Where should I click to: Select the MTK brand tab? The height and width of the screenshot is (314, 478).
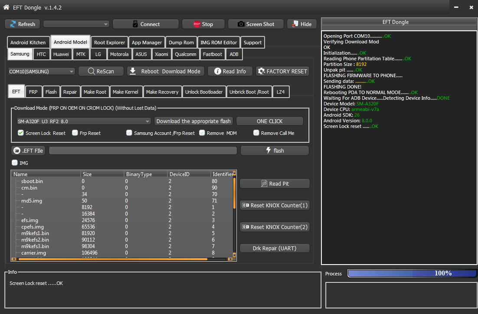point(81,54)
